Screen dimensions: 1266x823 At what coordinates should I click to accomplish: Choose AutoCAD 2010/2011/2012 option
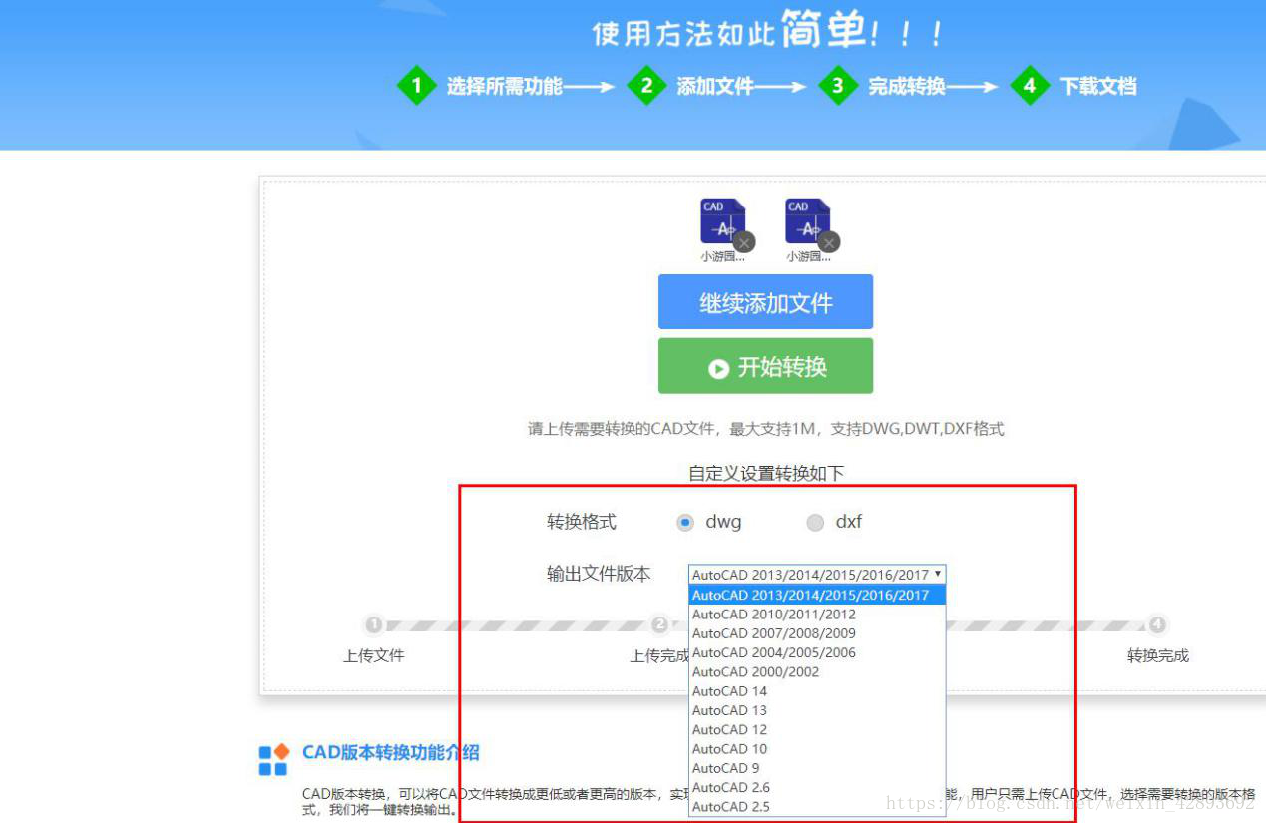tap(817, 615)
